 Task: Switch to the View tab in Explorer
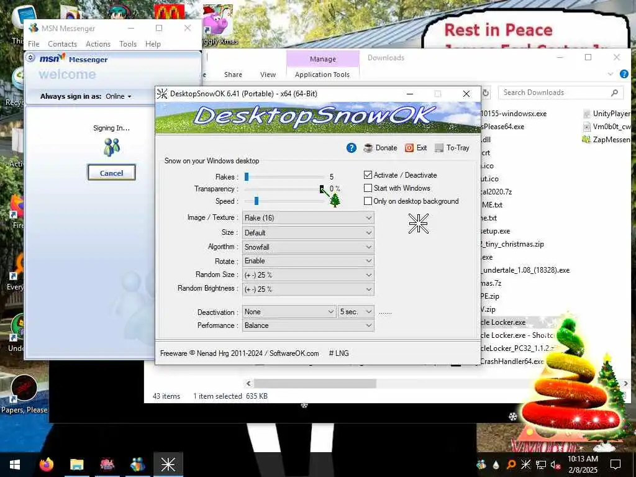click(268, 75)
